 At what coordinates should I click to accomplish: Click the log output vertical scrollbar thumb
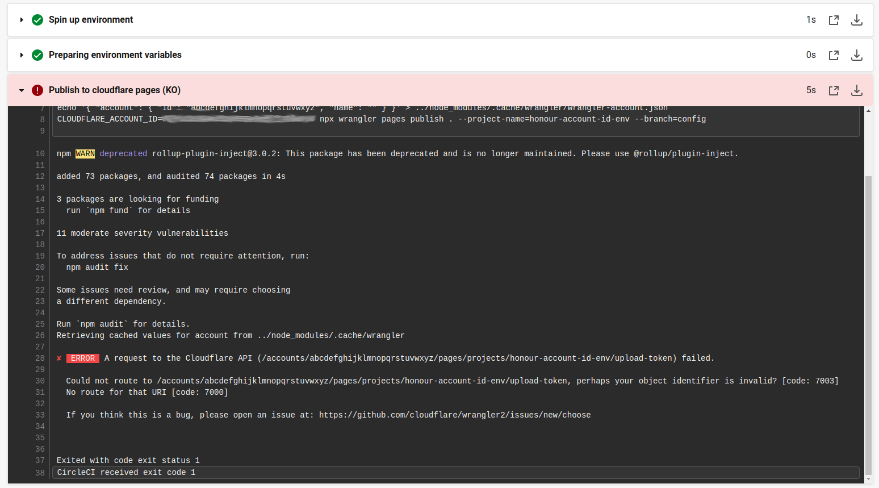(x=868, y=326)
